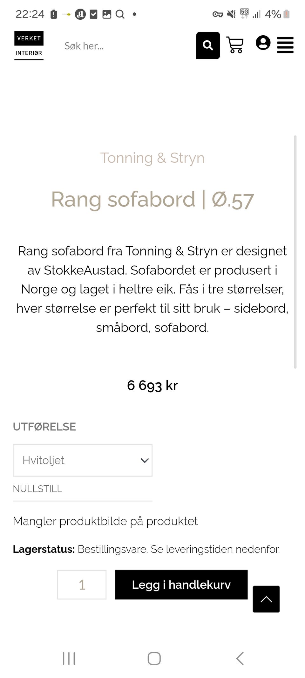Focus the quantity input field
This screenshot has width=305, height=678.
tap(82, 585)
